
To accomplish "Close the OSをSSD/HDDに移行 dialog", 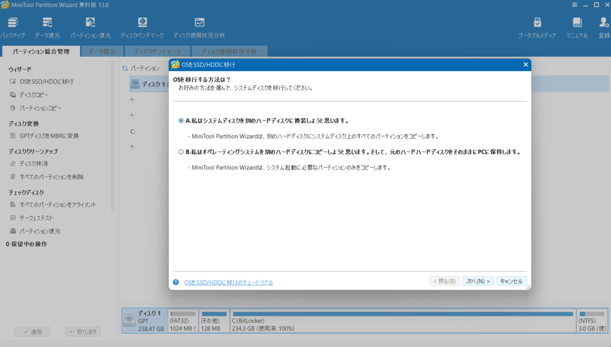I will pos(525,65).
